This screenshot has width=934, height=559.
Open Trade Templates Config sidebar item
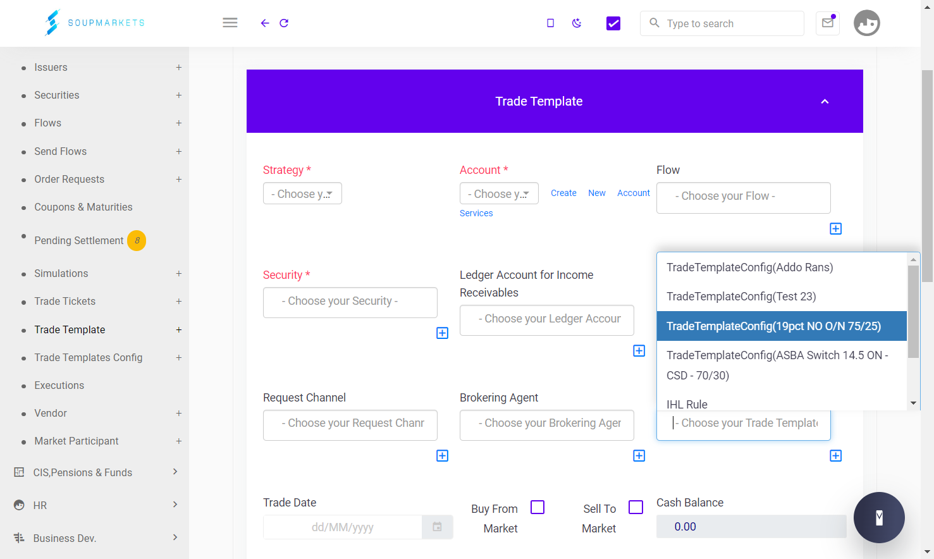click(x=89, y=357)
